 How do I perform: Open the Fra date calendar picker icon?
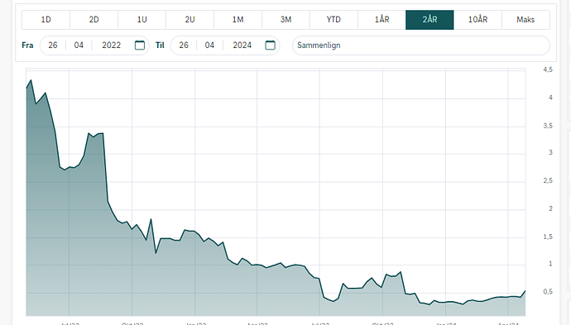[140, 45]
